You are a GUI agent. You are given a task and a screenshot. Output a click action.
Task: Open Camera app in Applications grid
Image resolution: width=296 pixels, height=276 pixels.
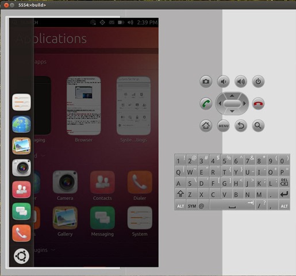[65, 186]
